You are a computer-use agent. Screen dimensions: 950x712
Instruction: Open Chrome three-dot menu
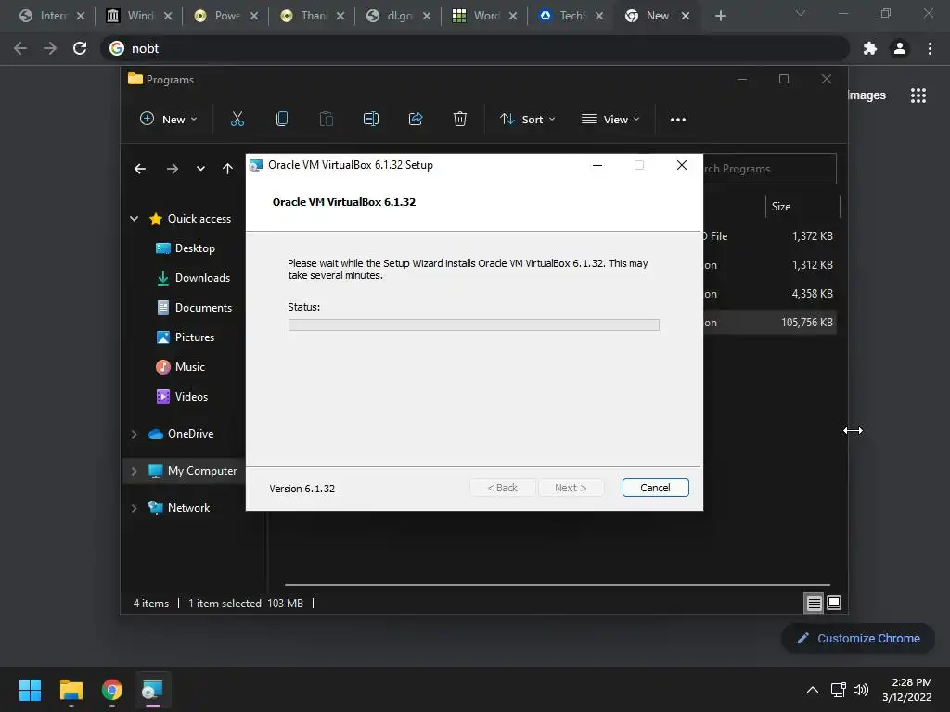(930, 48)
